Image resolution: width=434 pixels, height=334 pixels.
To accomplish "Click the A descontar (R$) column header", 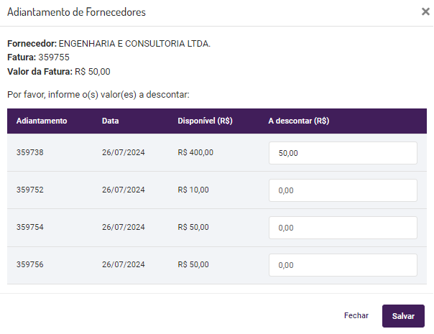I will click(299, 121).
